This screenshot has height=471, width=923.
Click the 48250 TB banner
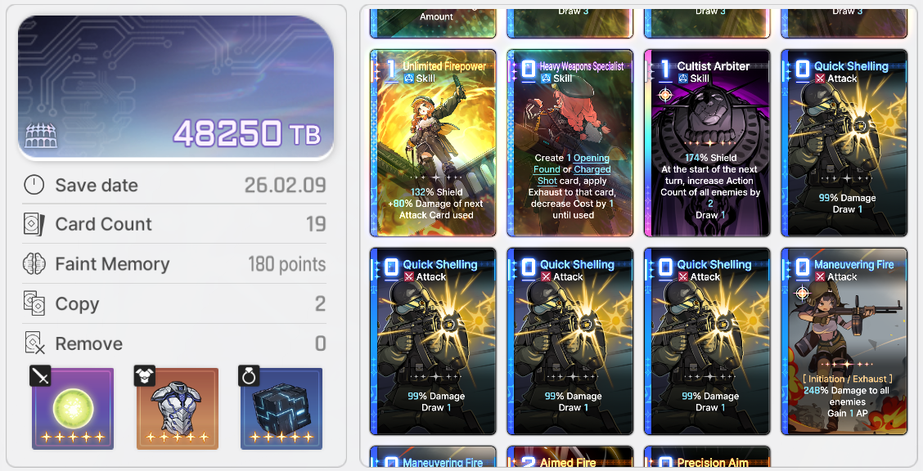click(x=176, y=88)
